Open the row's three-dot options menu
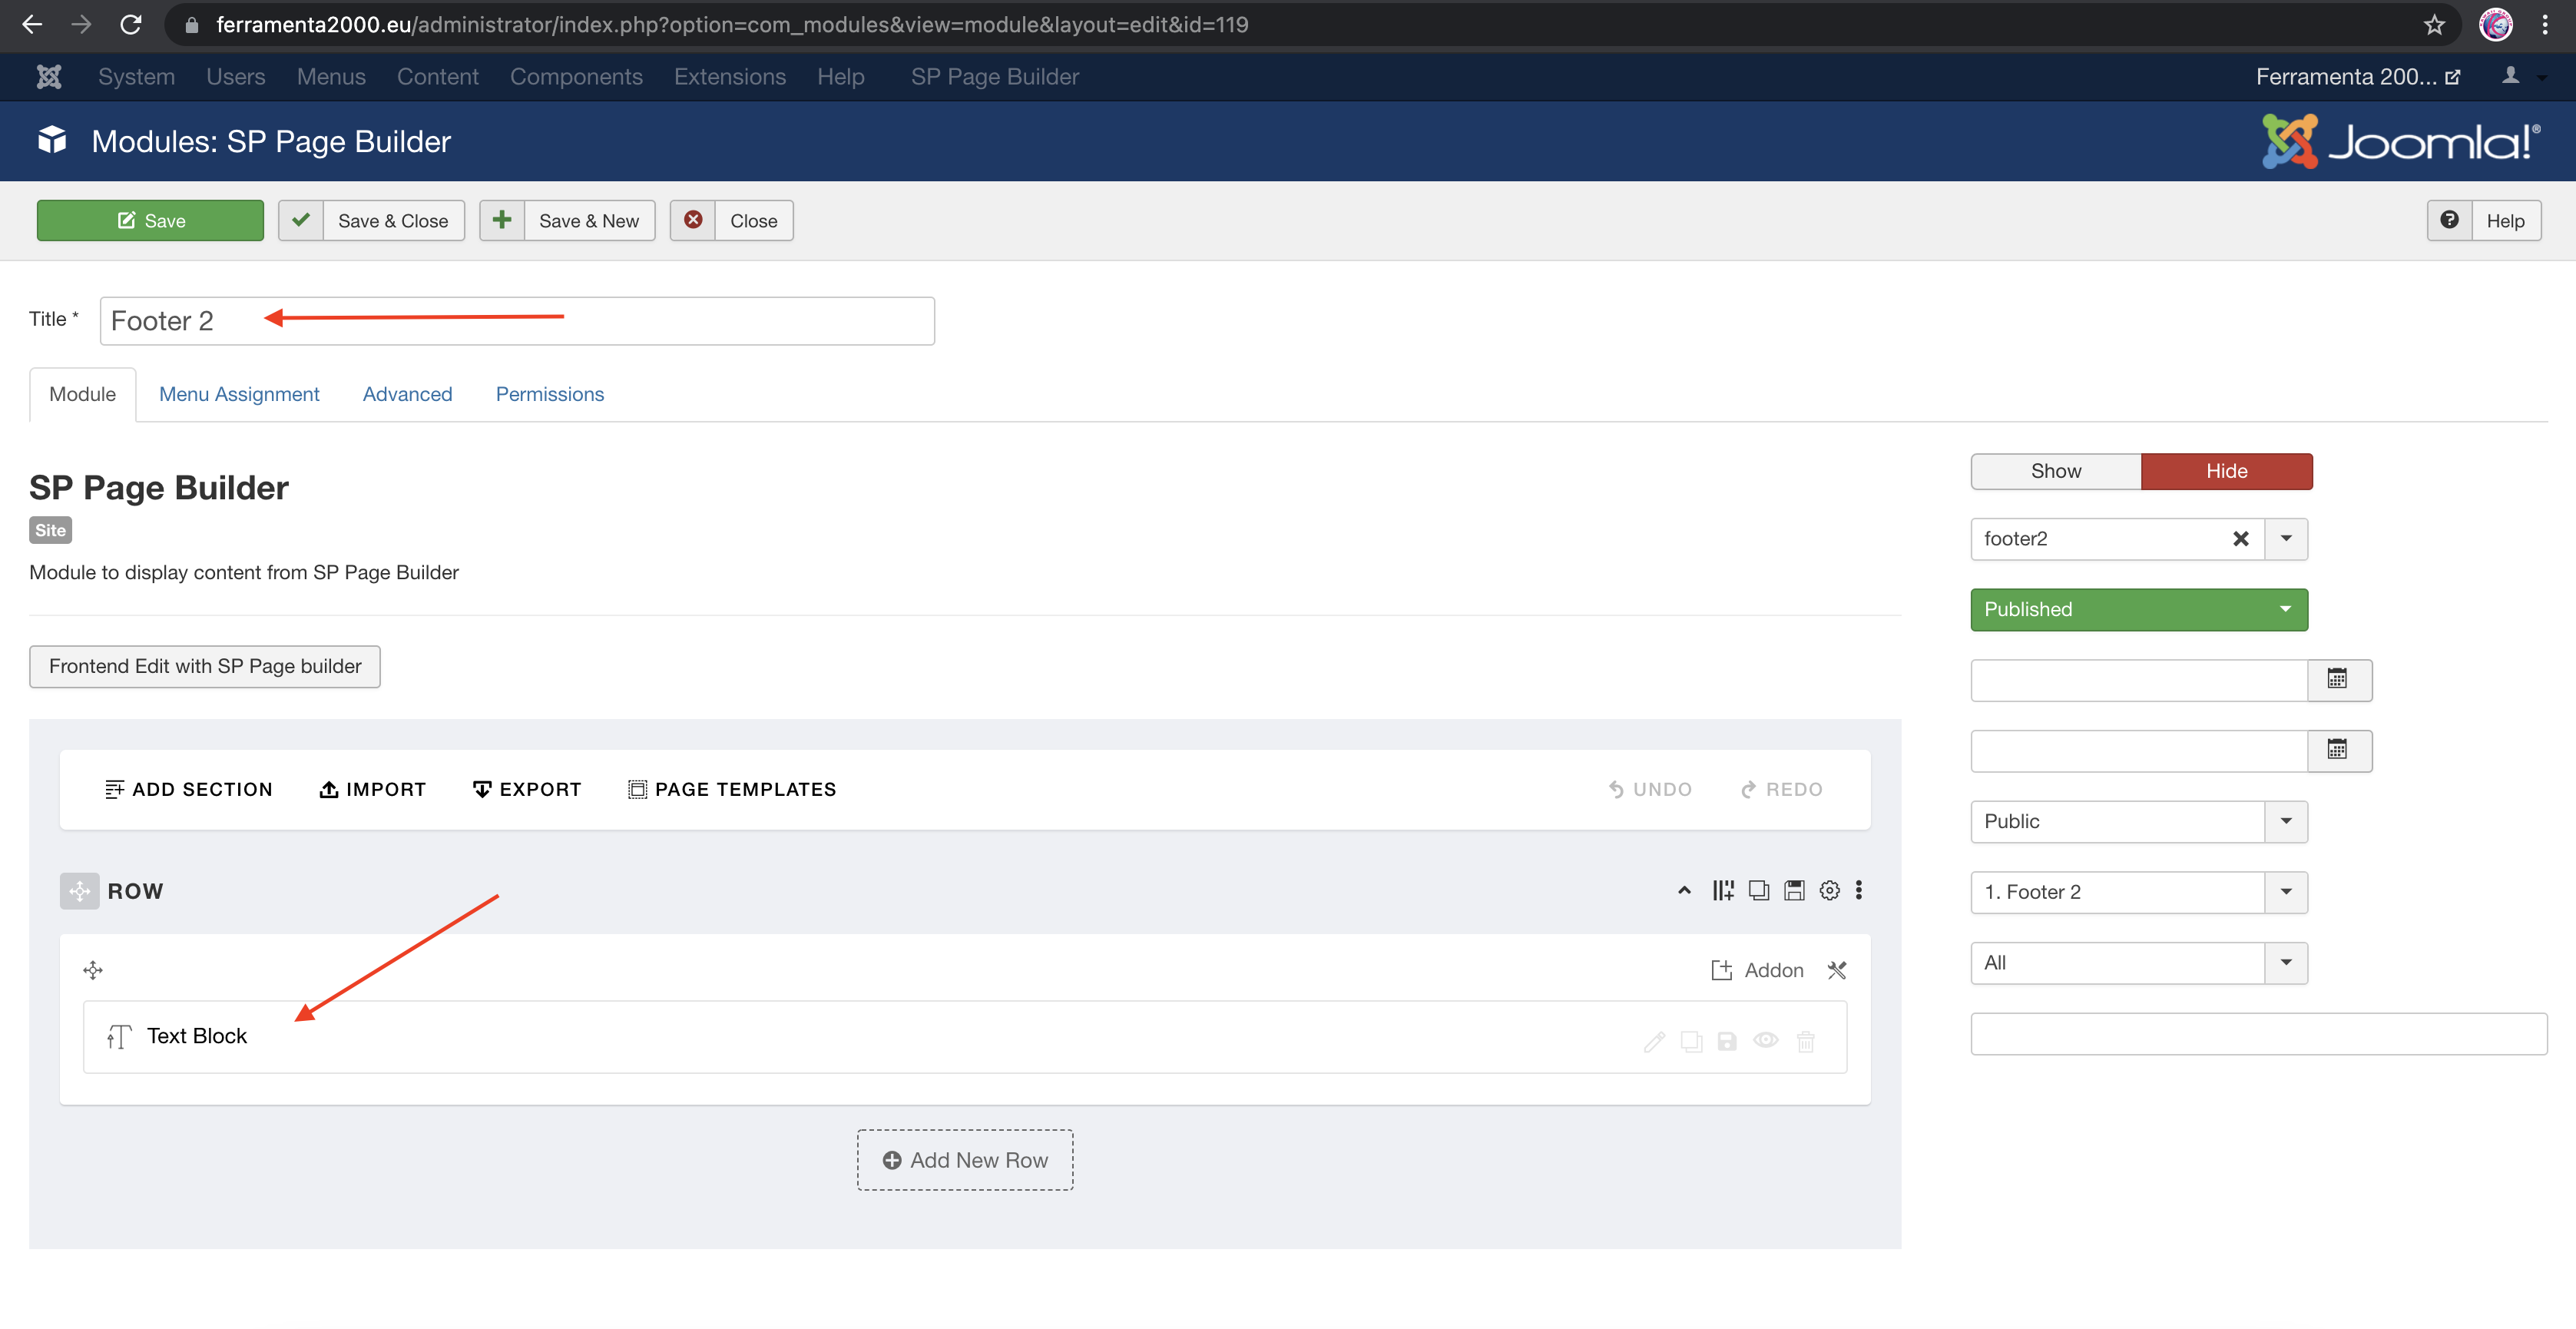Screen dimensions: 2576x1329 (x=1859, y=890)
